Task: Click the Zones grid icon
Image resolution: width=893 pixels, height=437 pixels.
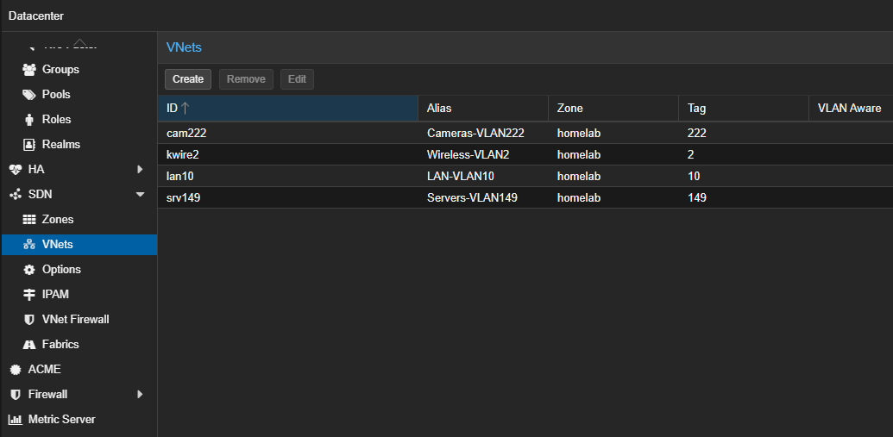Action: [x=29, y=220]
